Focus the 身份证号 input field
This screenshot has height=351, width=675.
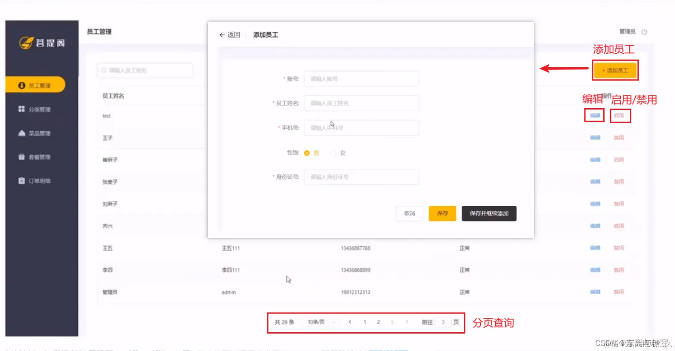361,177
